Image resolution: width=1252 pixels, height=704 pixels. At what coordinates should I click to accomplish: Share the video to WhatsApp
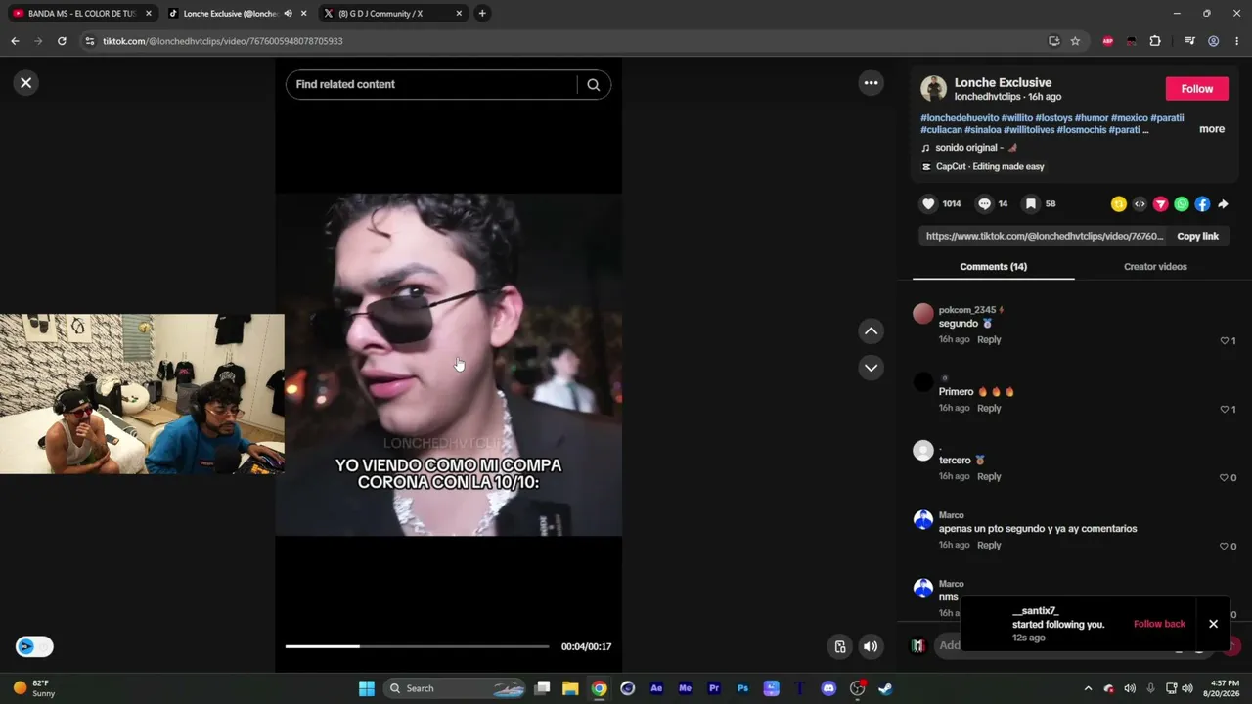point(1182,204)
